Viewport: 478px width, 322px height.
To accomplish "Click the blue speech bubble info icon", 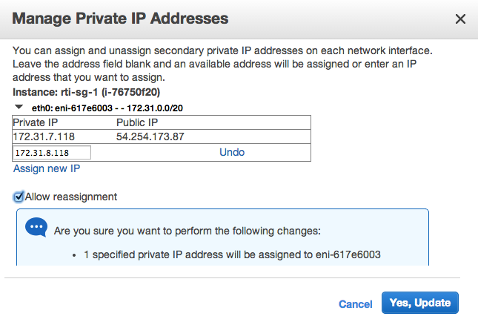I will [36, 228].
